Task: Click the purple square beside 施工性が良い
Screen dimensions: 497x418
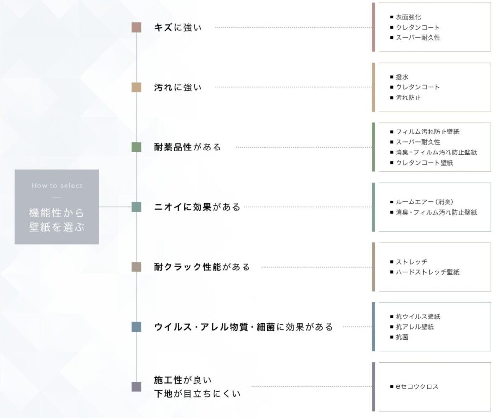Action: pos(136,386)
